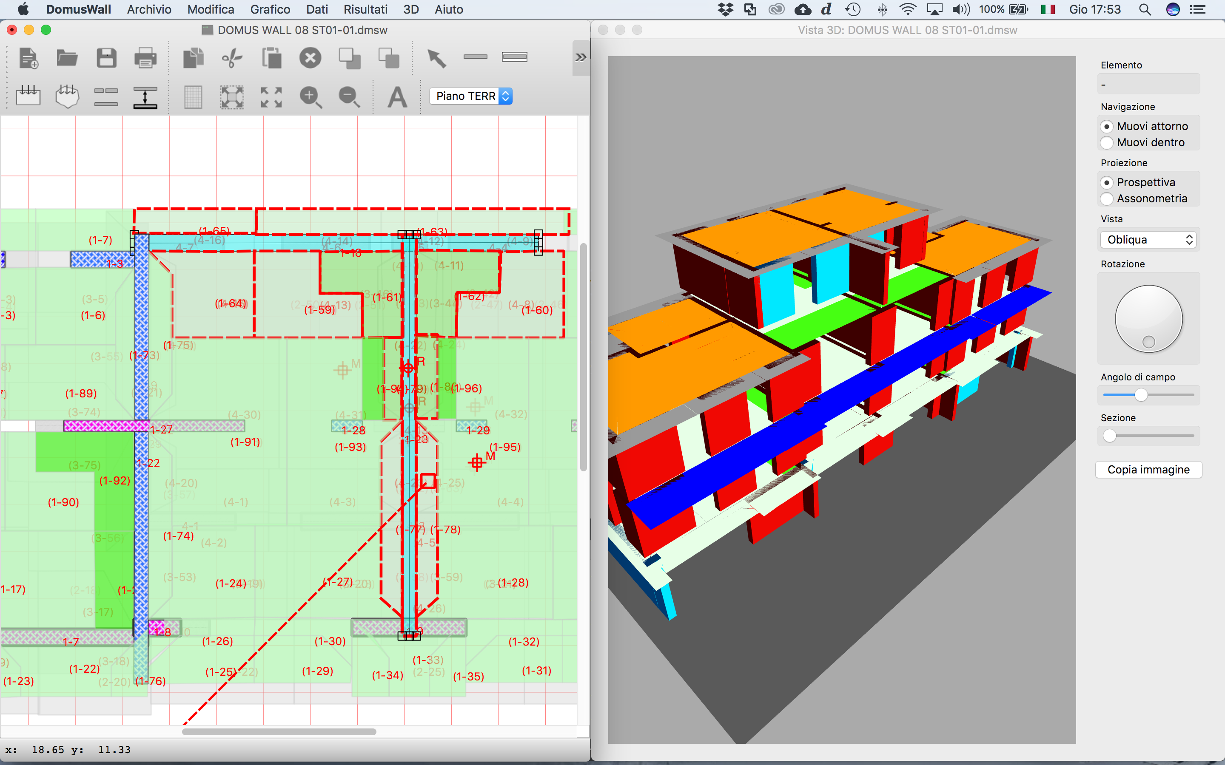Click the (1-64) label in plan

pyautogui.click(x=231, y=303)
